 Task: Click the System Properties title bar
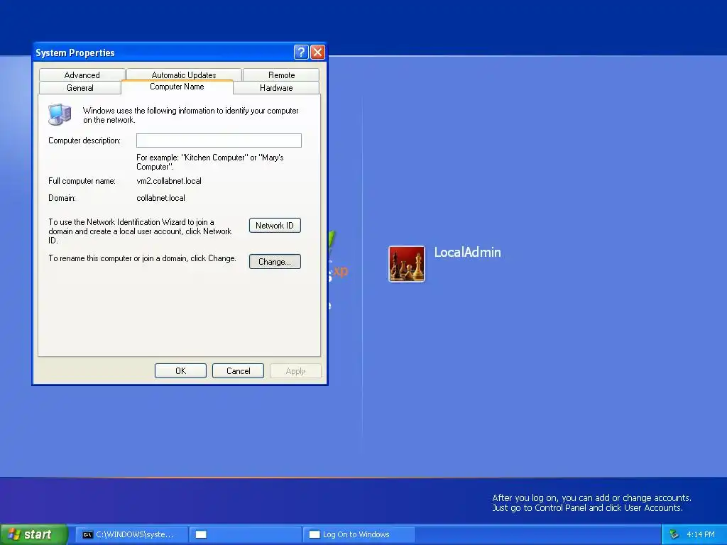click(163, 53)
